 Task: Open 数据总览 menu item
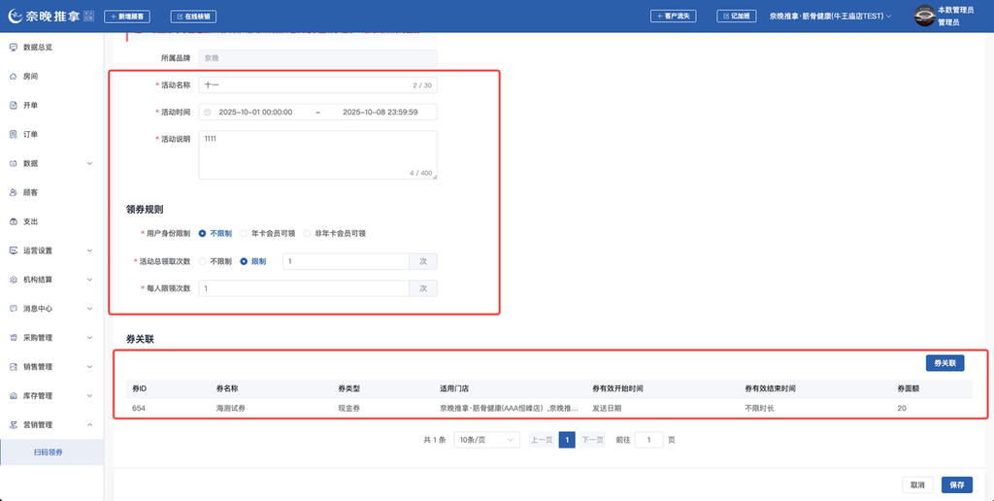52,47
